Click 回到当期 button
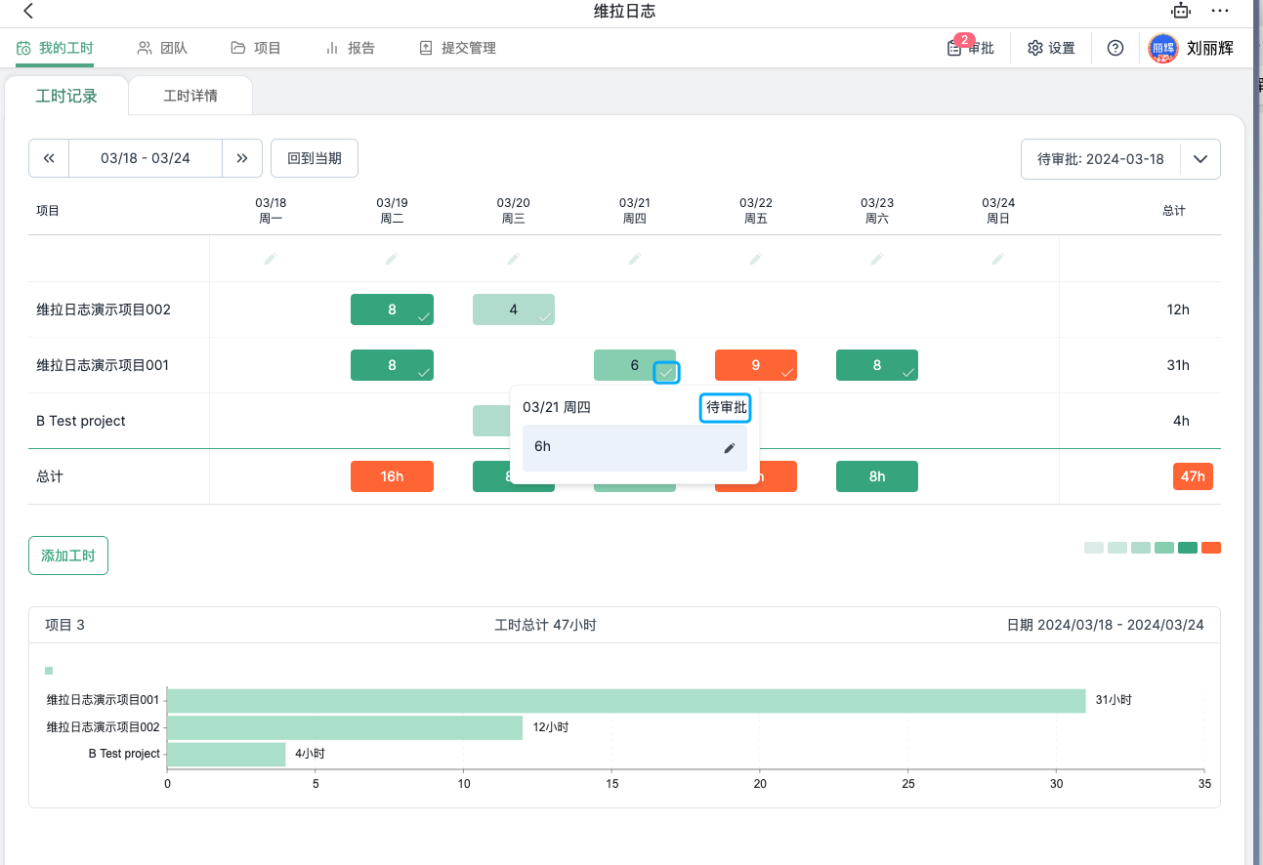 (x=315, y=158)
